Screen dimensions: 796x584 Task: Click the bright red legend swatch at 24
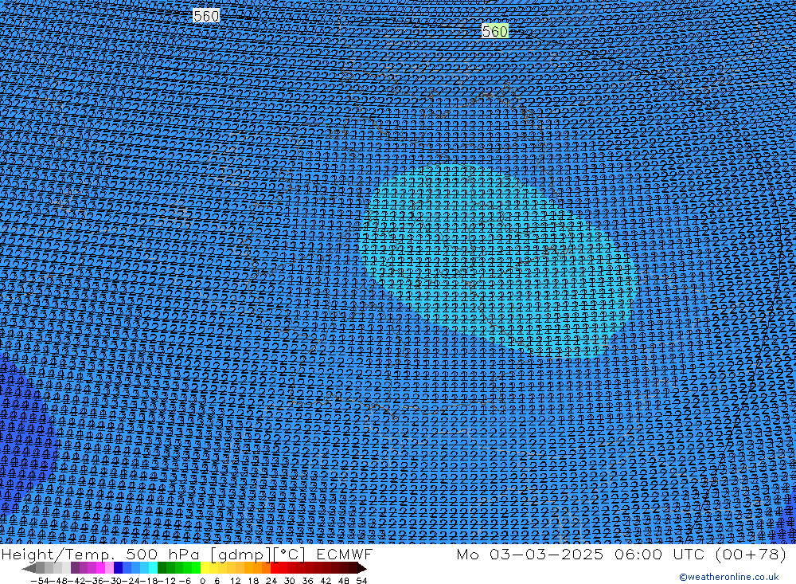point(275,568)
